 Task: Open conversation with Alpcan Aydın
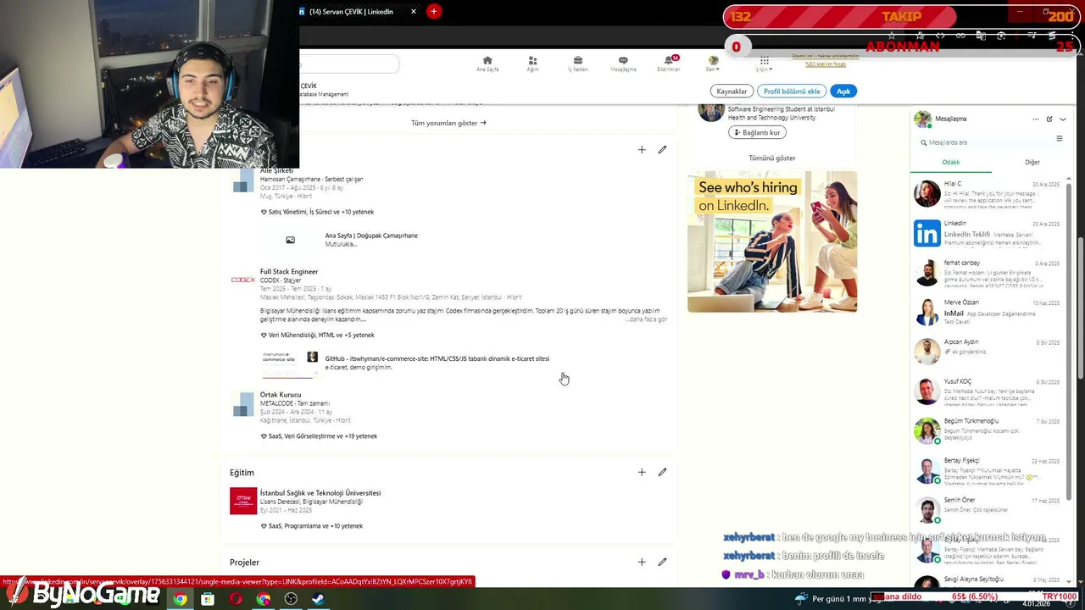(x=988, y=352)
